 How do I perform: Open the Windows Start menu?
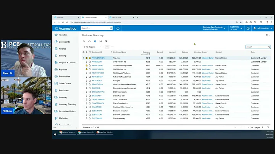coord(55,135)
